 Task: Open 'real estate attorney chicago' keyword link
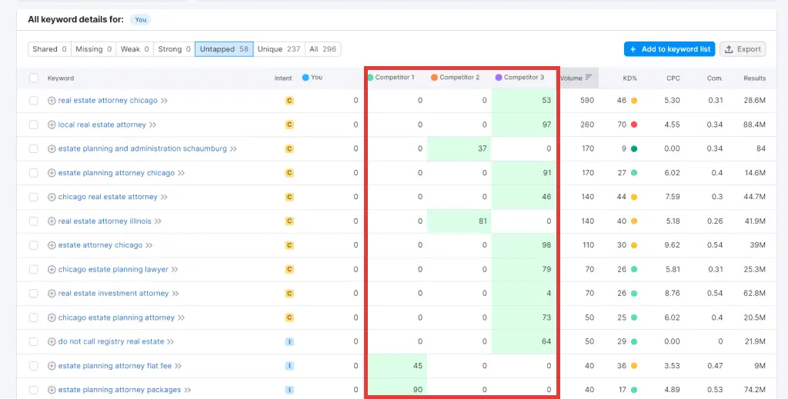tap(108, 101)
